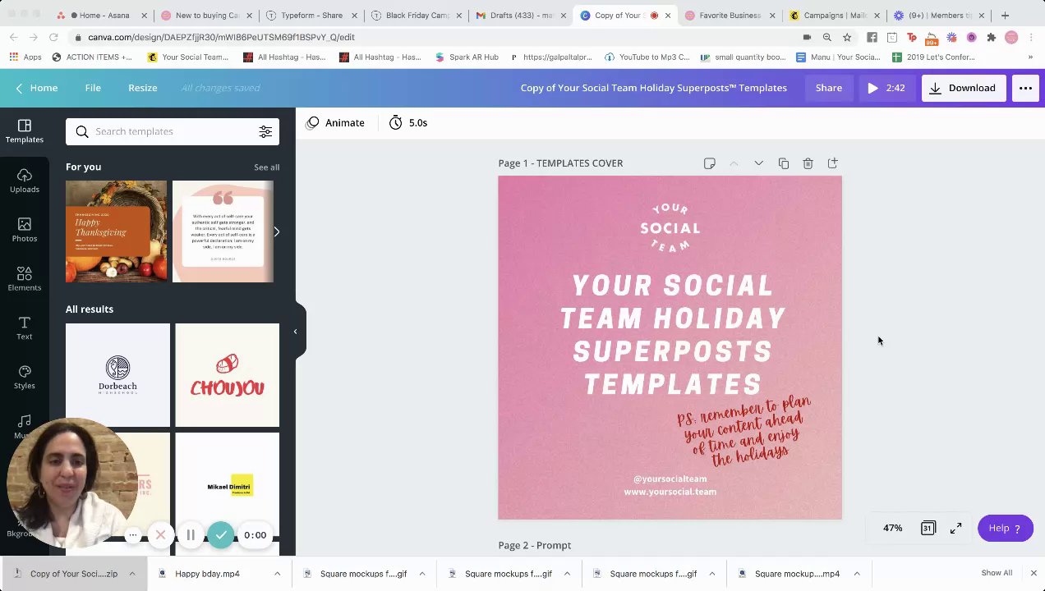Open the Text sidebar panel
The height and width of the screenshot is (591, 1045).
click(x=24, y=328)
